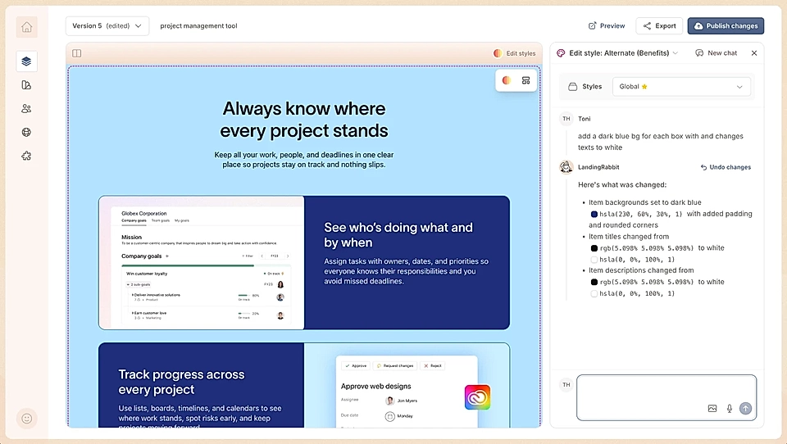Viewport: 787px width, 444px height.
Task: Open the Global styles dropdown
Action: click(681, 87)
